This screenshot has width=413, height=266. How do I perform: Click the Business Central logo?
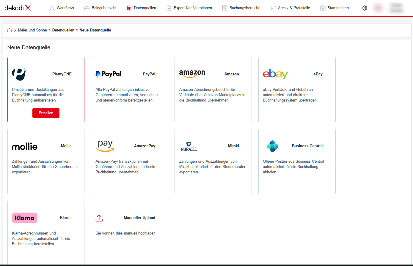coord(272,146)
